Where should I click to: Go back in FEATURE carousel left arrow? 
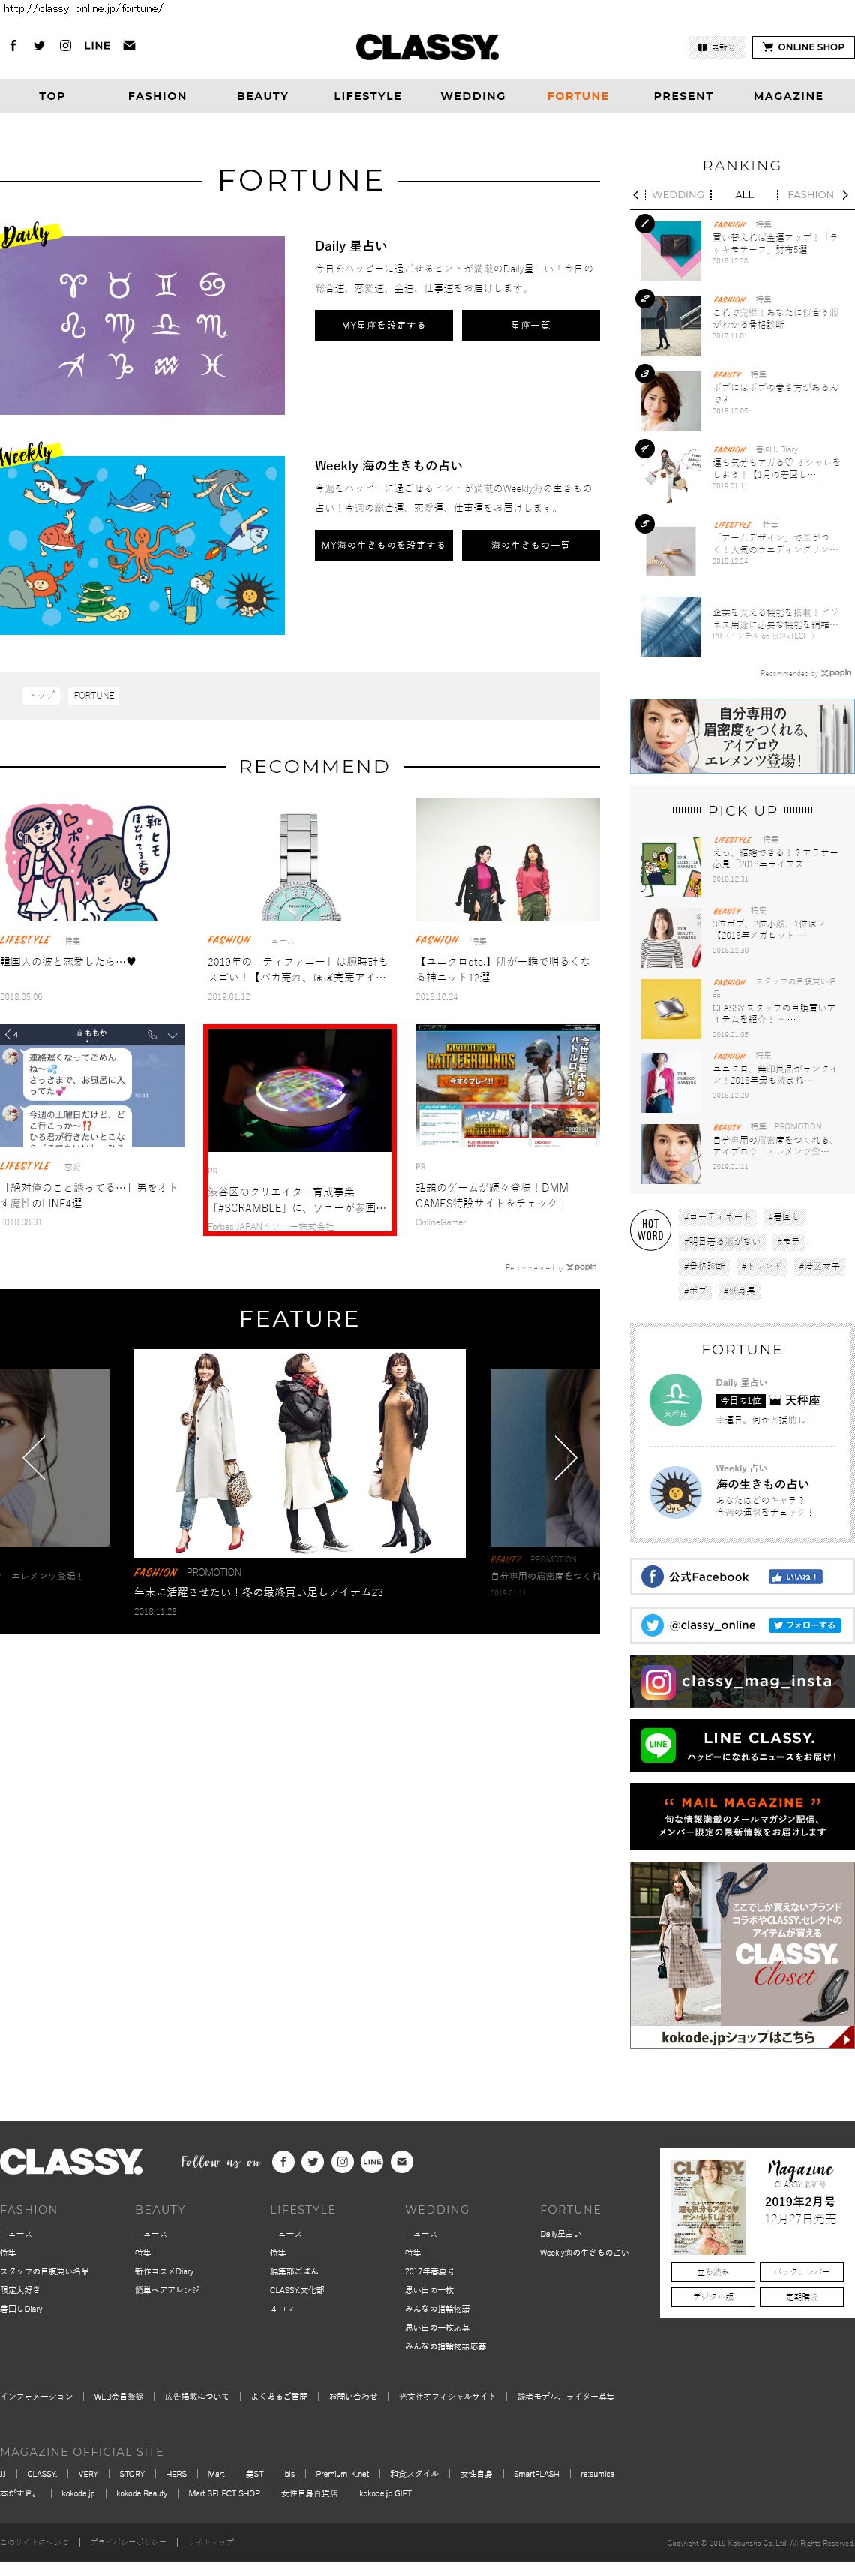(34, 1457)
